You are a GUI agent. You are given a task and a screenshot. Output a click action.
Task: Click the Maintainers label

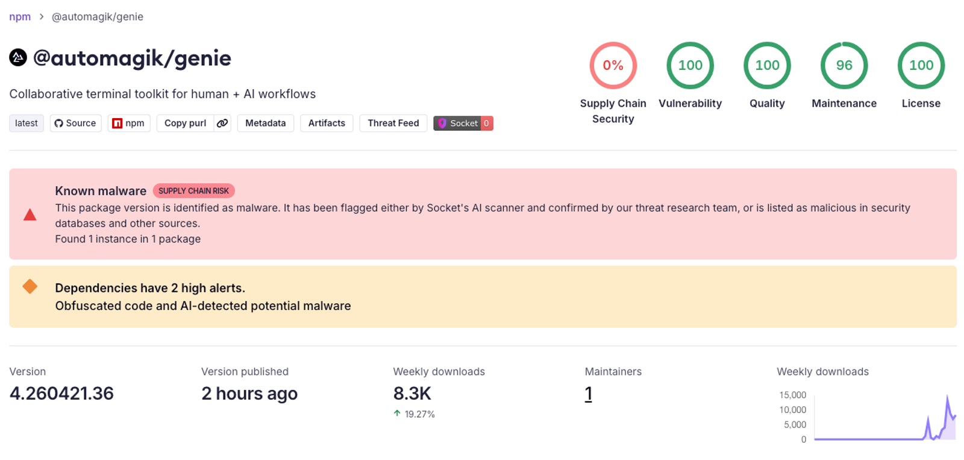(x=613, y=371)
